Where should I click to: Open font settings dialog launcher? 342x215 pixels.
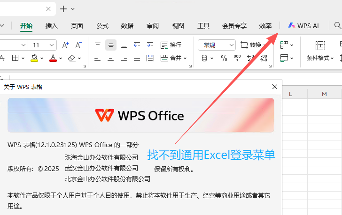tap(85, 66)
